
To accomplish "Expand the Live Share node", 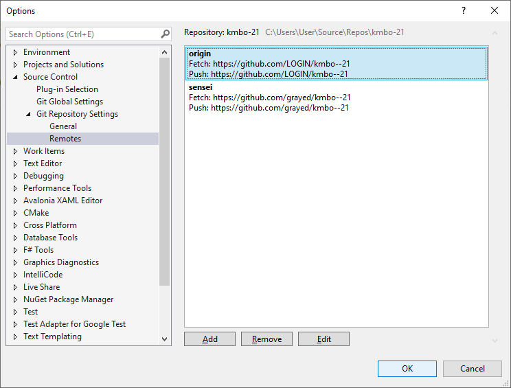I will (x=15, y=287).
